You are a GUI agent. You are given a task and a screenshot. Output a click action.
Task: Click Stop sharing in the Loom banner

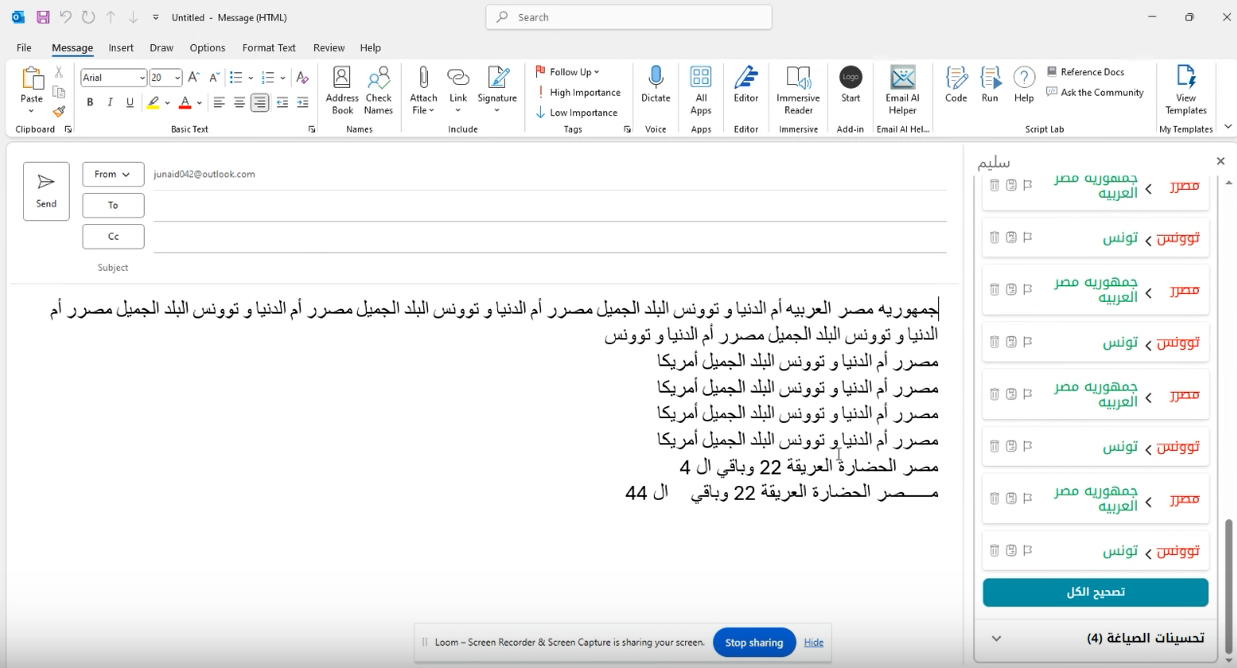pos(753,642)
